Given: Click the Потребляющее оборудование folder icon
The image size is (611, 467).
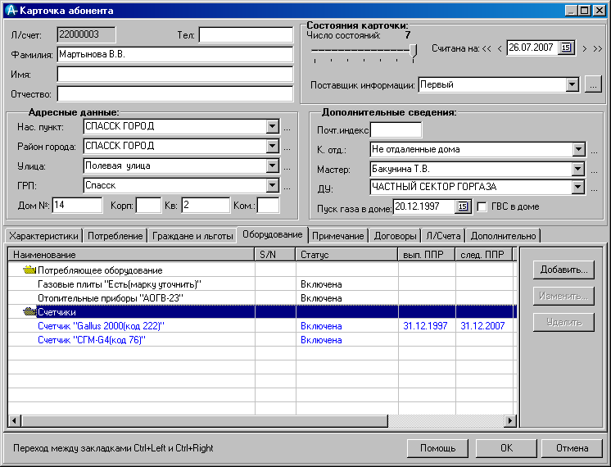Looking at the screenshot, I should coord(30,270).
